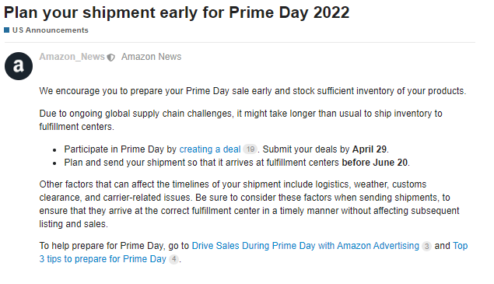Open Top 3 tips to prepare link
The width and height of the screenshot is (494, 284).
pyautogui.click(x=254, y=252)
